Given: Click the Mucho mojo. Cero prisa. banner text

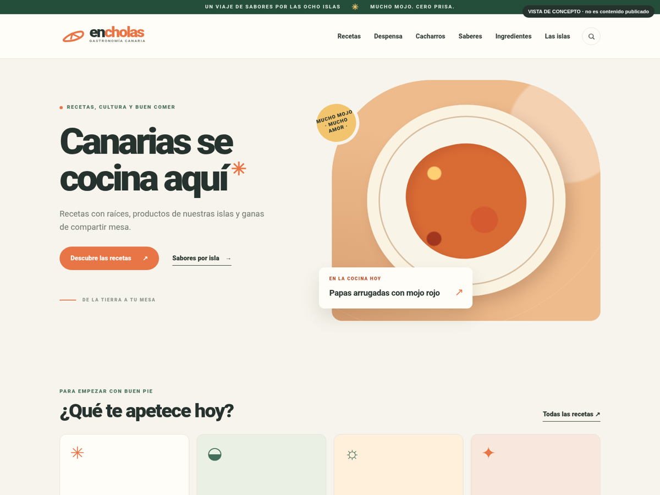Looking at the screenshot, I should pos(413,7).
